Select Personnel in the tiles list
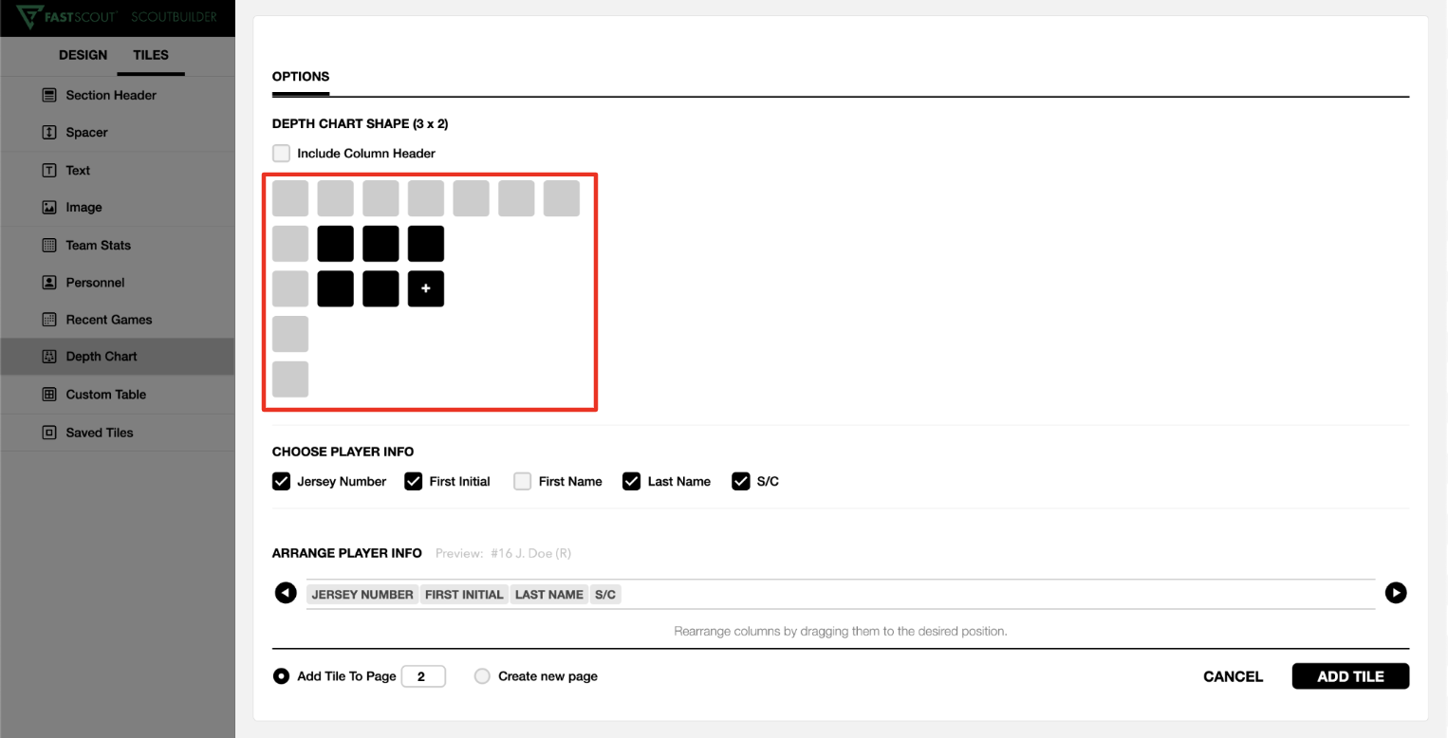The height and width of the screenshot is (738, 1448). 117,283
